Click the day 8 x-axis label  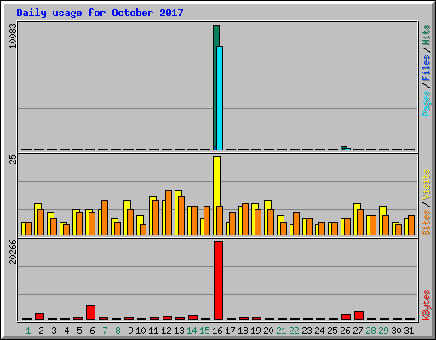click(x=118, y=331)
